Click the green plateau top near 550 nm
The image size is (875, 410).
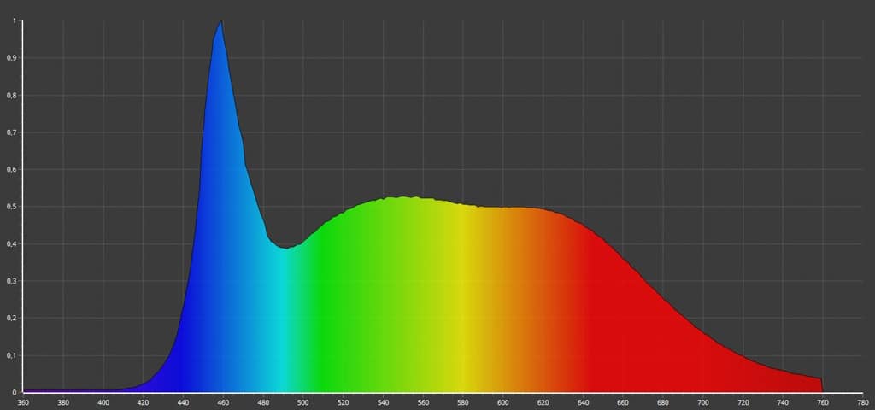tap(403, 198)
